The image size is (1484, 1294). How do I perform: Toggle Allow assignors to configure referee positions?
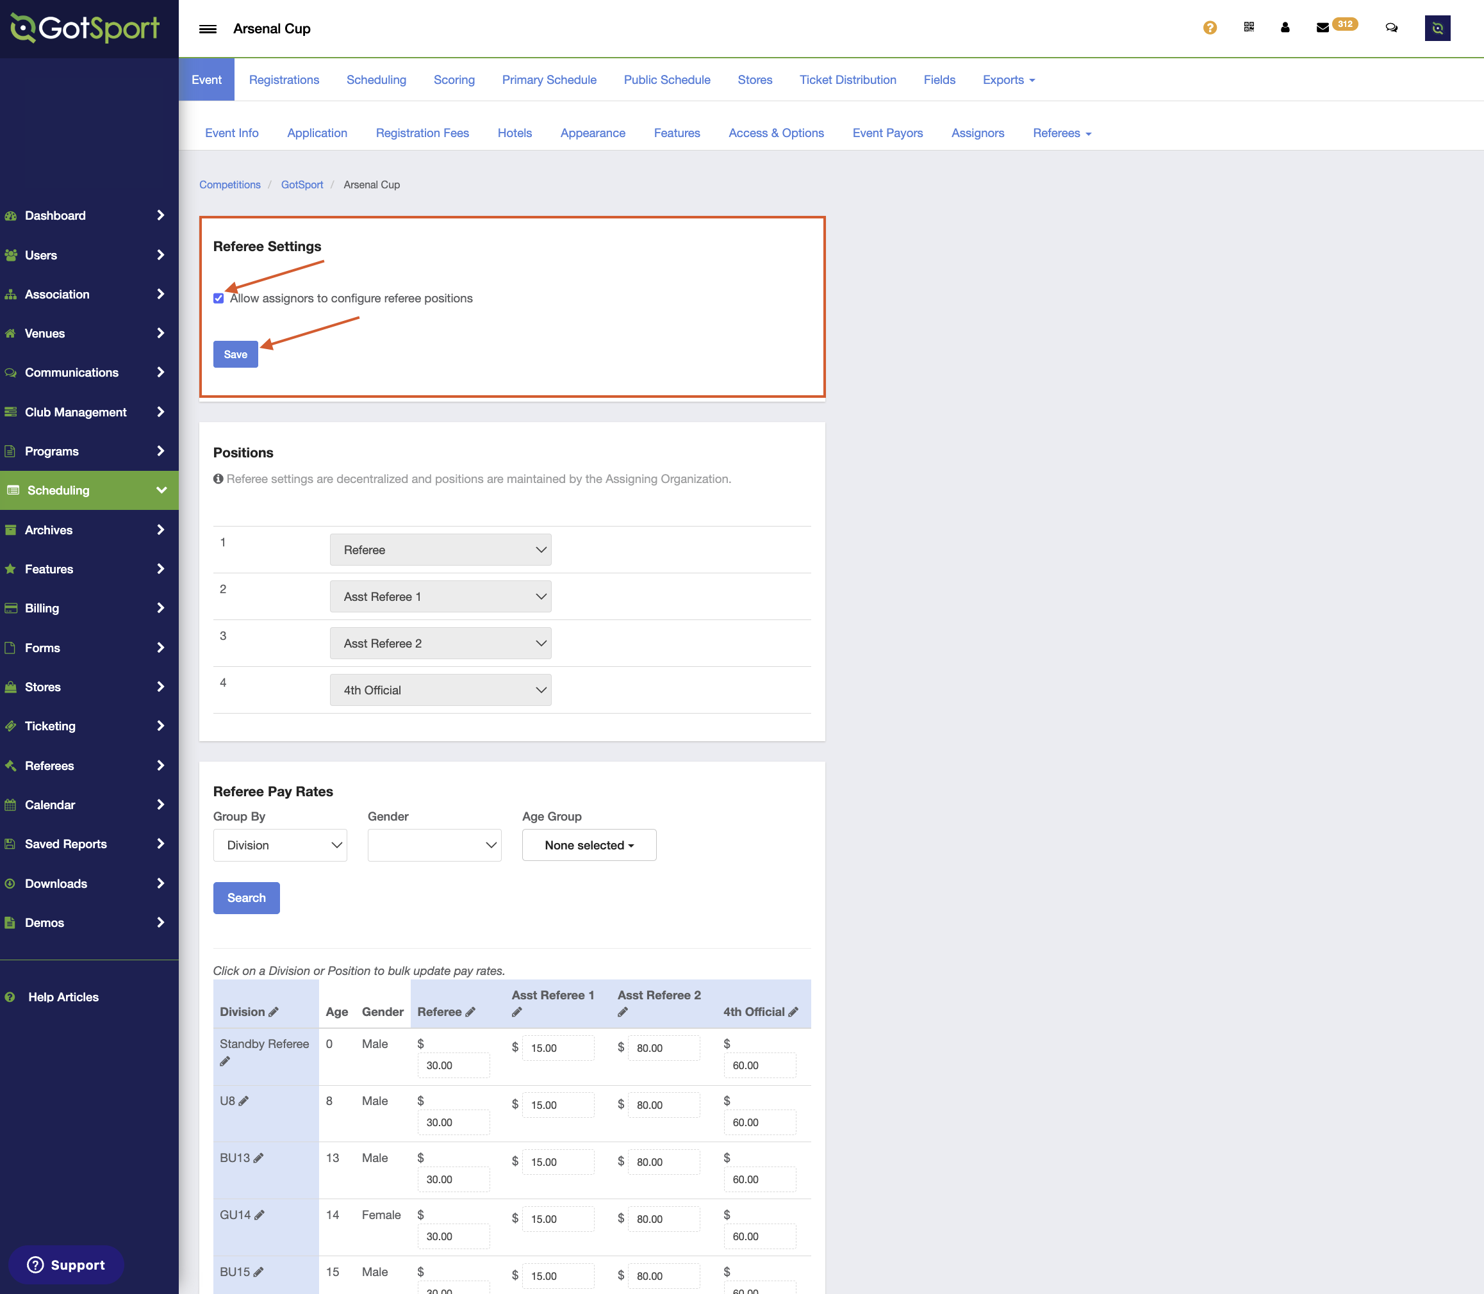pos(218,299)
